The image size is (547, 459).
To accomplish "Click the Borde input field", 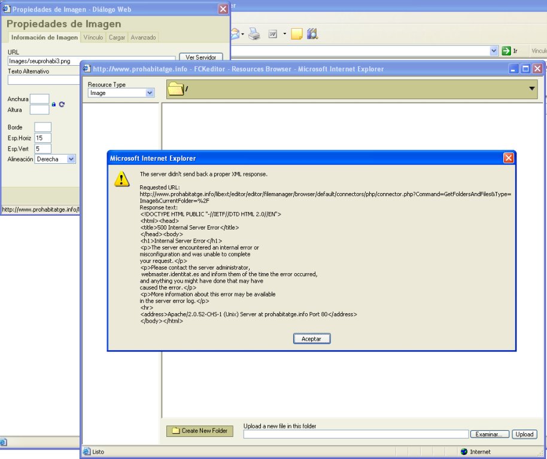I will pos(42,127).
